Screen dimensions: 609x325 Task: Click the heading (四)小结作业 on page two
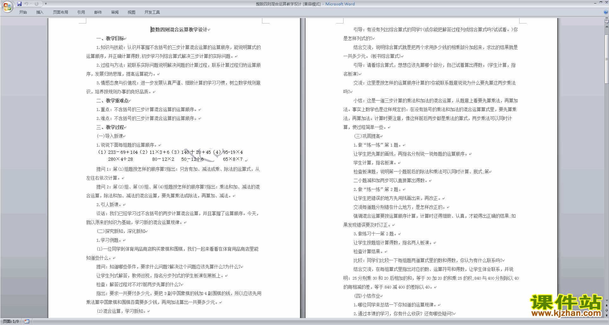367,296
